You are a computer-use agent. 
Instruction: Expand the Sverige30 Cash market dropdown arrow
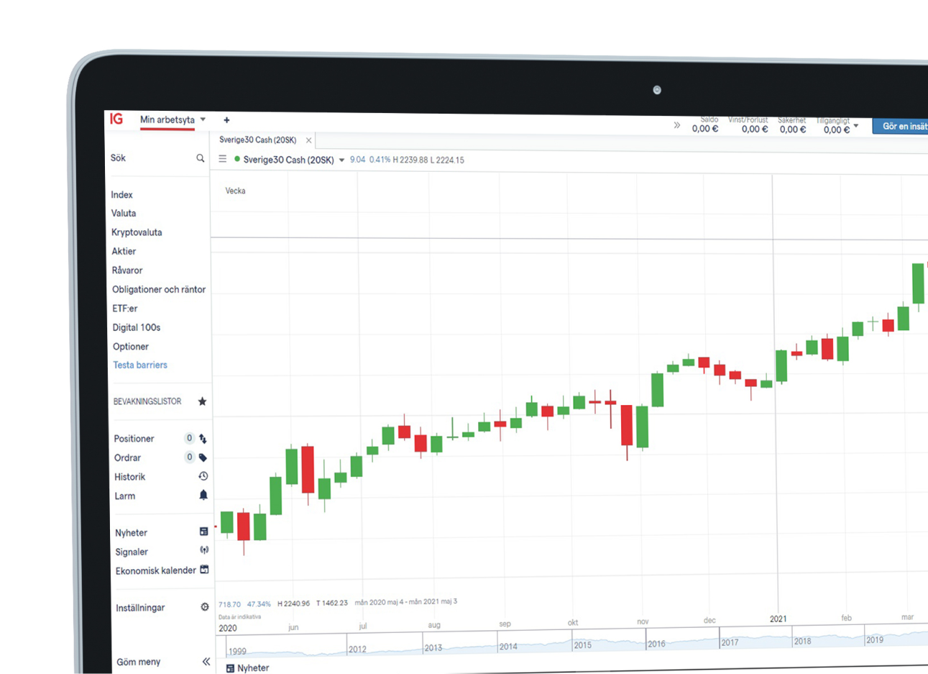point(341,160)
